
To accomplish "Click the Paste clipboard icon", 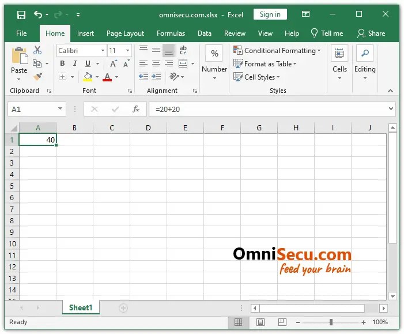I will [x=20, y=55].
